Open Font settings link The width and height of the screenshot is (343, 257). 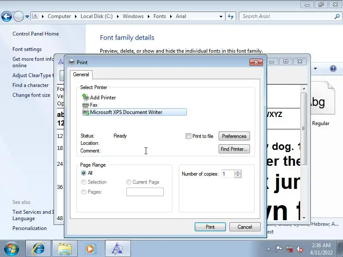point(27,49)
